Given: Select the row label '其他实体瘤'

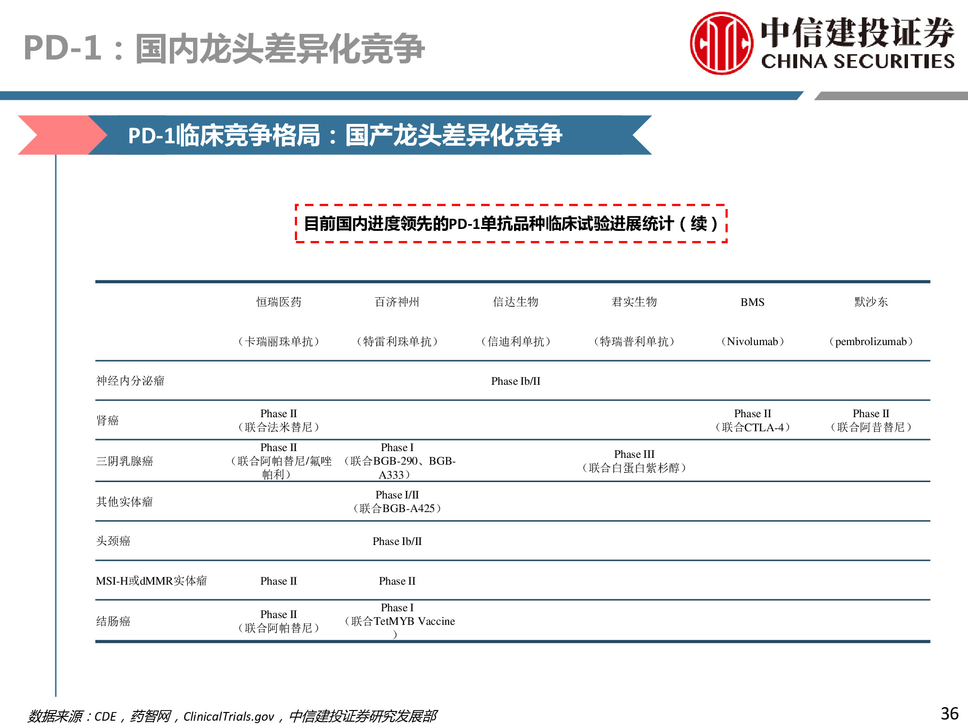Looking at the screenshot, I should pyautogui.click(x=124, y=502).
